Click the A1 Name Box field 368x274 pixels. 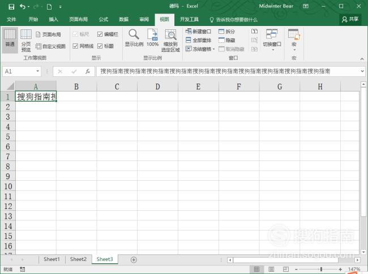click(19, 71)
